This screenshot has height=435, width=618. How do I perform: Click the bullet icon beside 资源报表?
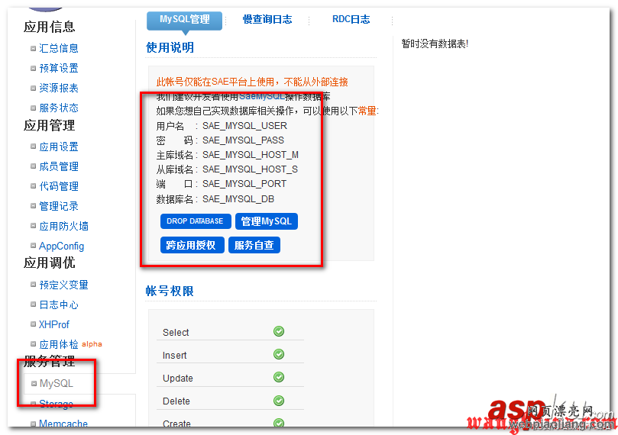34,88
